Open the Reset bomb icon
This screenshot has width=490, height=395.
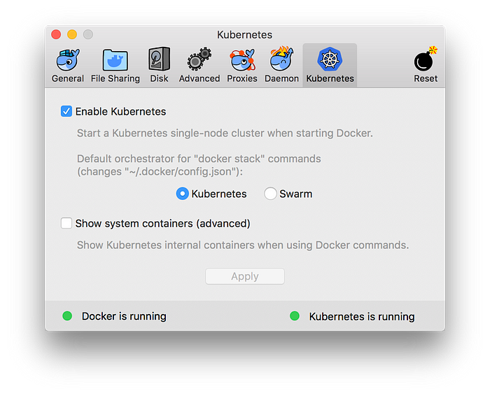[426, 59]
